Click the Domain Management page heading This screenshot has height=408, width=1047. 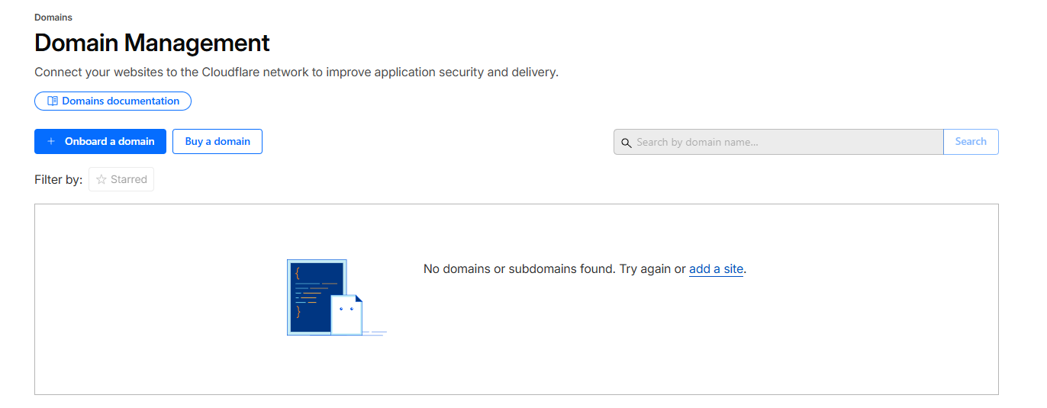(x=152, y=43)
